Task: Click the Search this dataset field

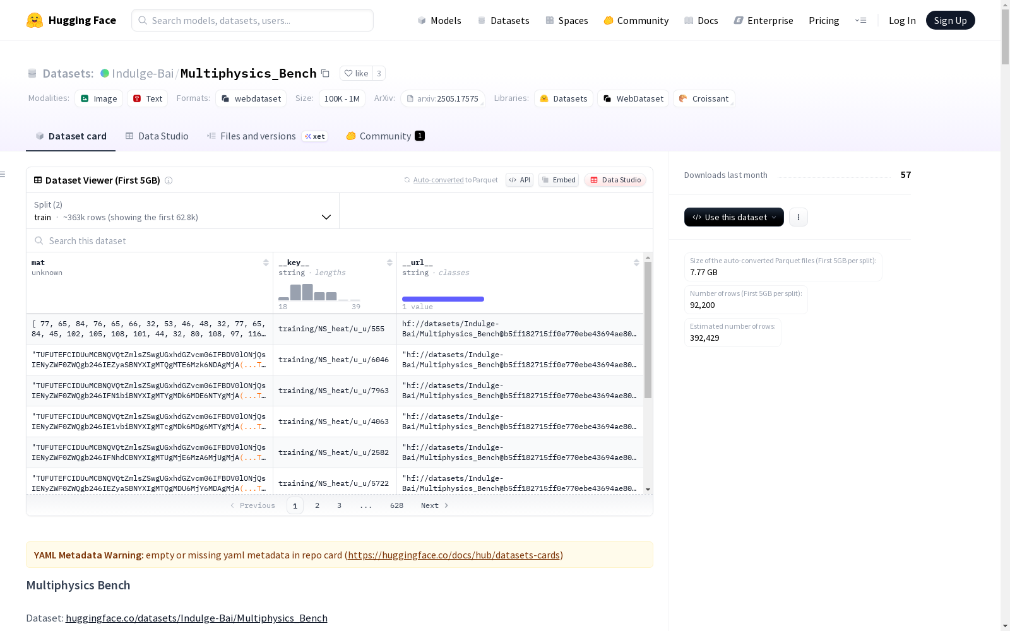Action: 340,241
